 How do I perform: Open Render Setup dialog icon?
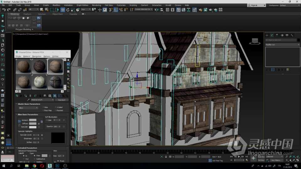coord(200,10)
